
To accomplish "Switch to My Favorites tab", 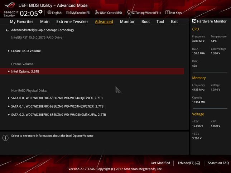I will (21, 21).
